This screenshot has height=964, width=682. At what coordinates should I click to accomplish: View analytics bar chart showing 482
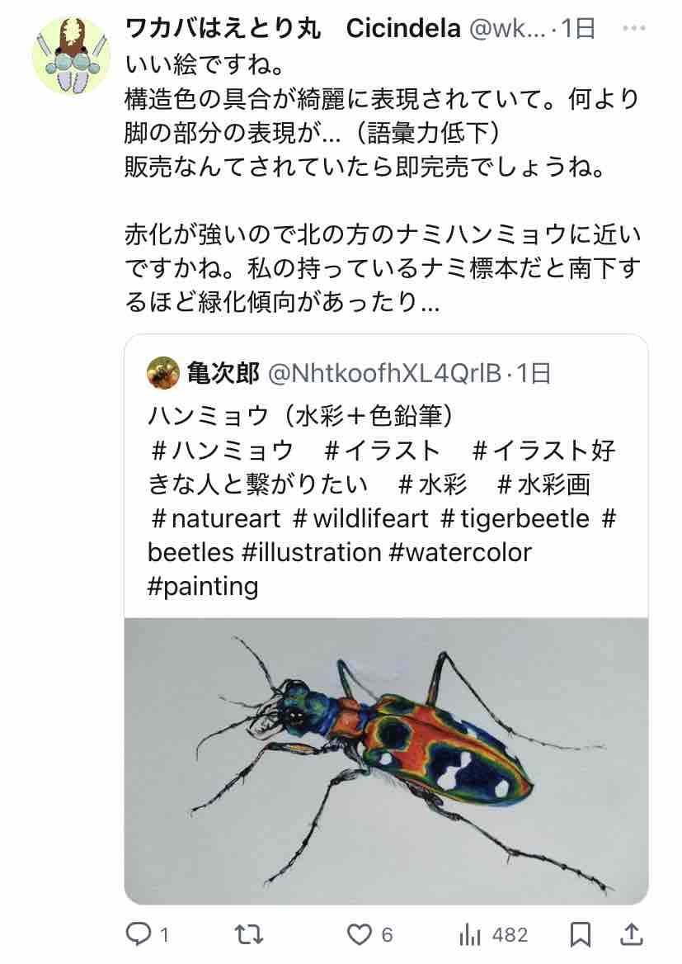click(470, 934)
